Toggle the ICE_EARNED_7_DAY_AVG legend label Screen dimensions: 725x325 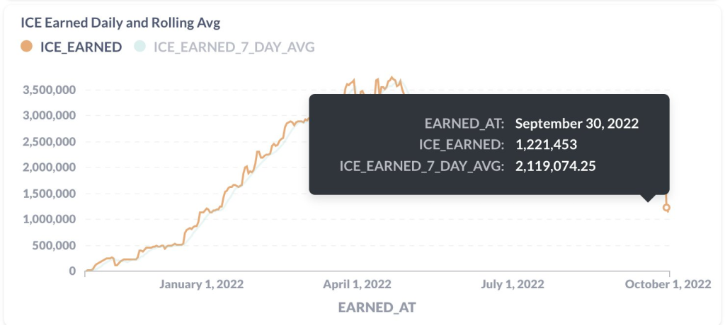234,47
